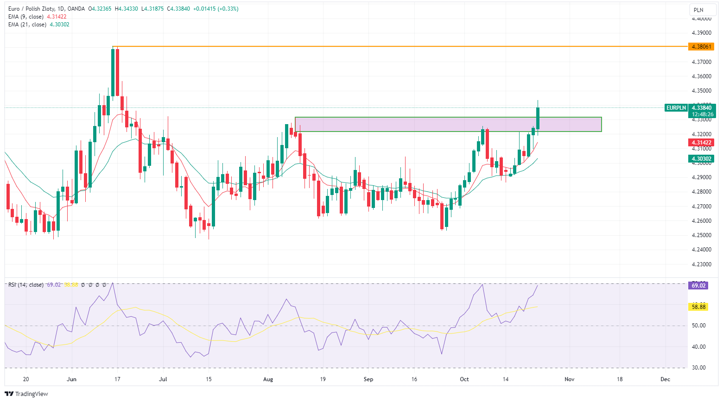Image resolution: width=723 pixels, height=402 pixels.
Task: Click the +0.01415 (+0.33%) change value
Action: tap(216, 9)
